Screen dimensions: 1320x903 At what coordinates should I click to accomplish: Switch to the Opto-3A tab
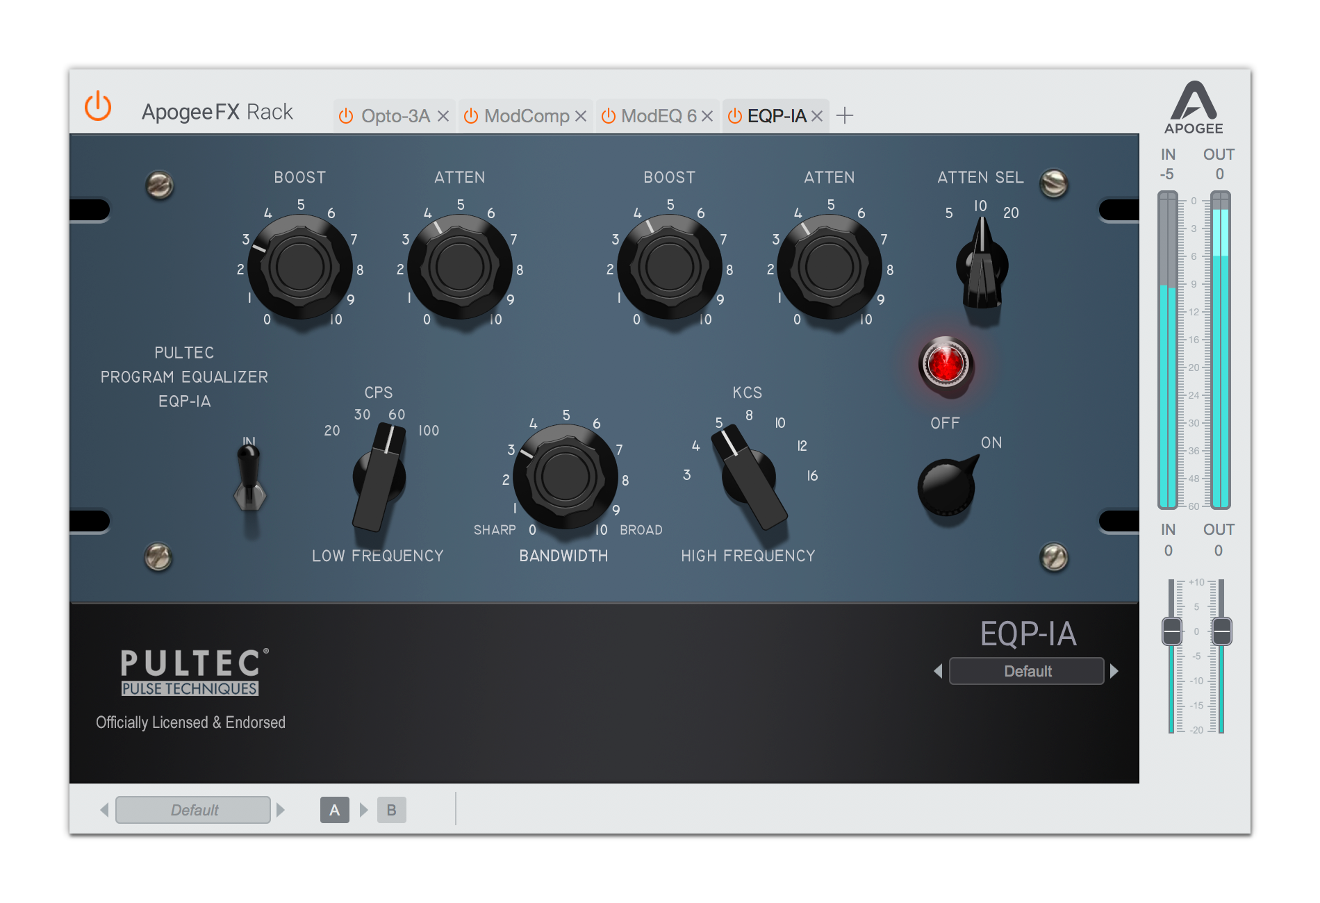(396, 116)
